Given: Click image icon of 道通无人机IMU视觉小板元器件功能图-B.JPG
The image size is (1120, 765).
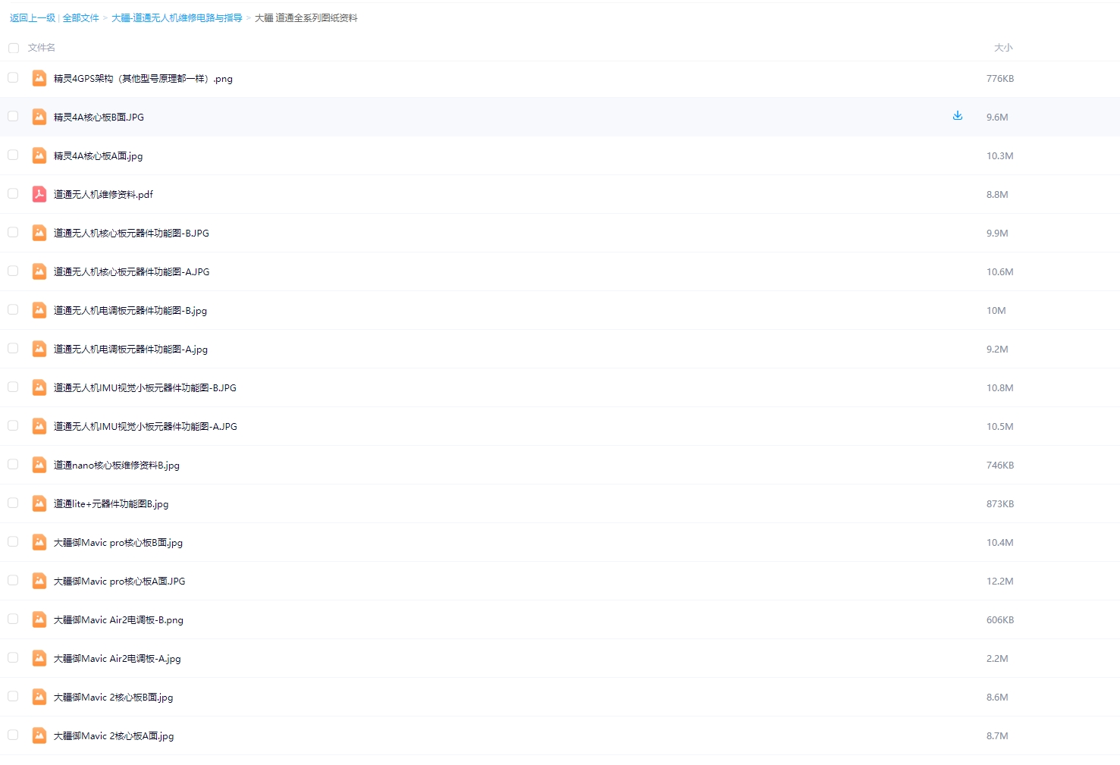Looking at the screenshot, I should coord(39,387).
